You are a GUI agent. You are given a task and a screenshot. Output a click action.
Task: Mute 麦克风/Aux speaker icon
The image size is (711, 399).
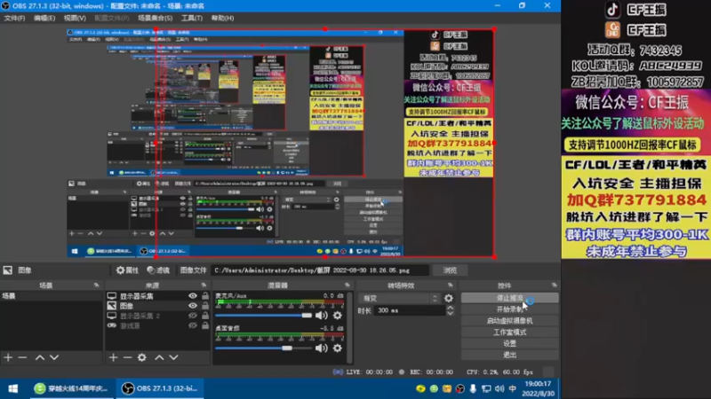tap(322, 316)
